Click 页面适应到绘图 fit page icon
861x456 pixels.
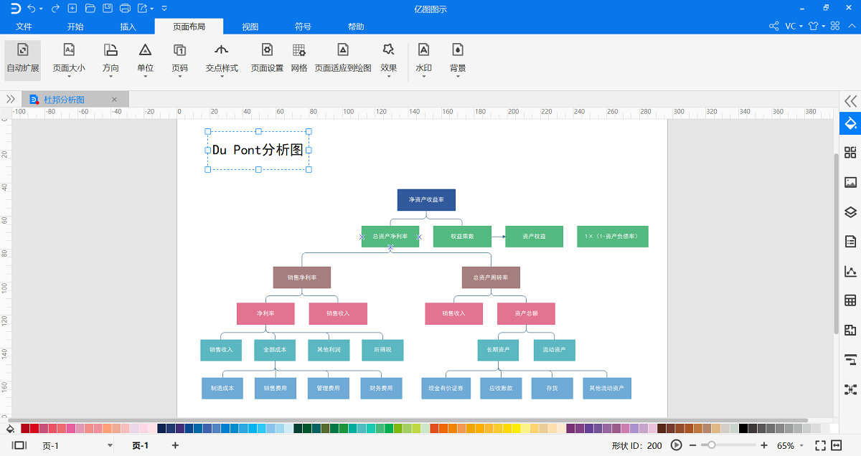pos(343,59)
